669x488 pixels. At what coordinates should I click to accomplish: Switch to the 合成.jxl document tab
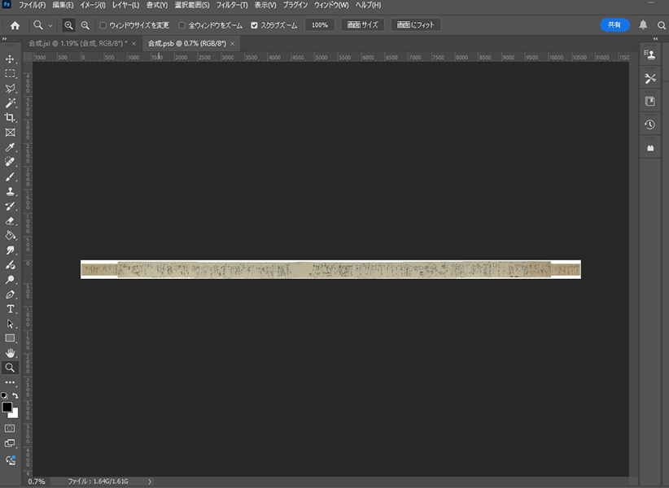[x=79, y=43]
